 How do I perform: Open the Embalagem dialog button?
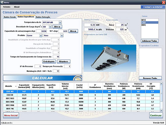(49, 61)
